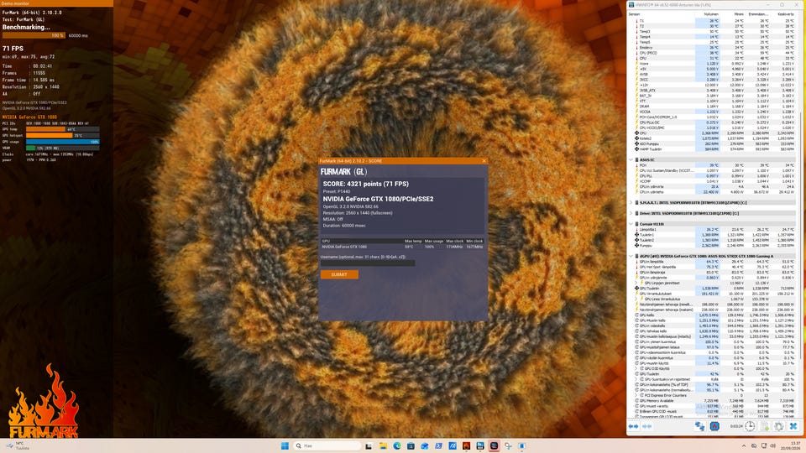Open the Task View taskbar icon
Image resolution: width=806 pixels, height=453 pixels.
point(369,445)
